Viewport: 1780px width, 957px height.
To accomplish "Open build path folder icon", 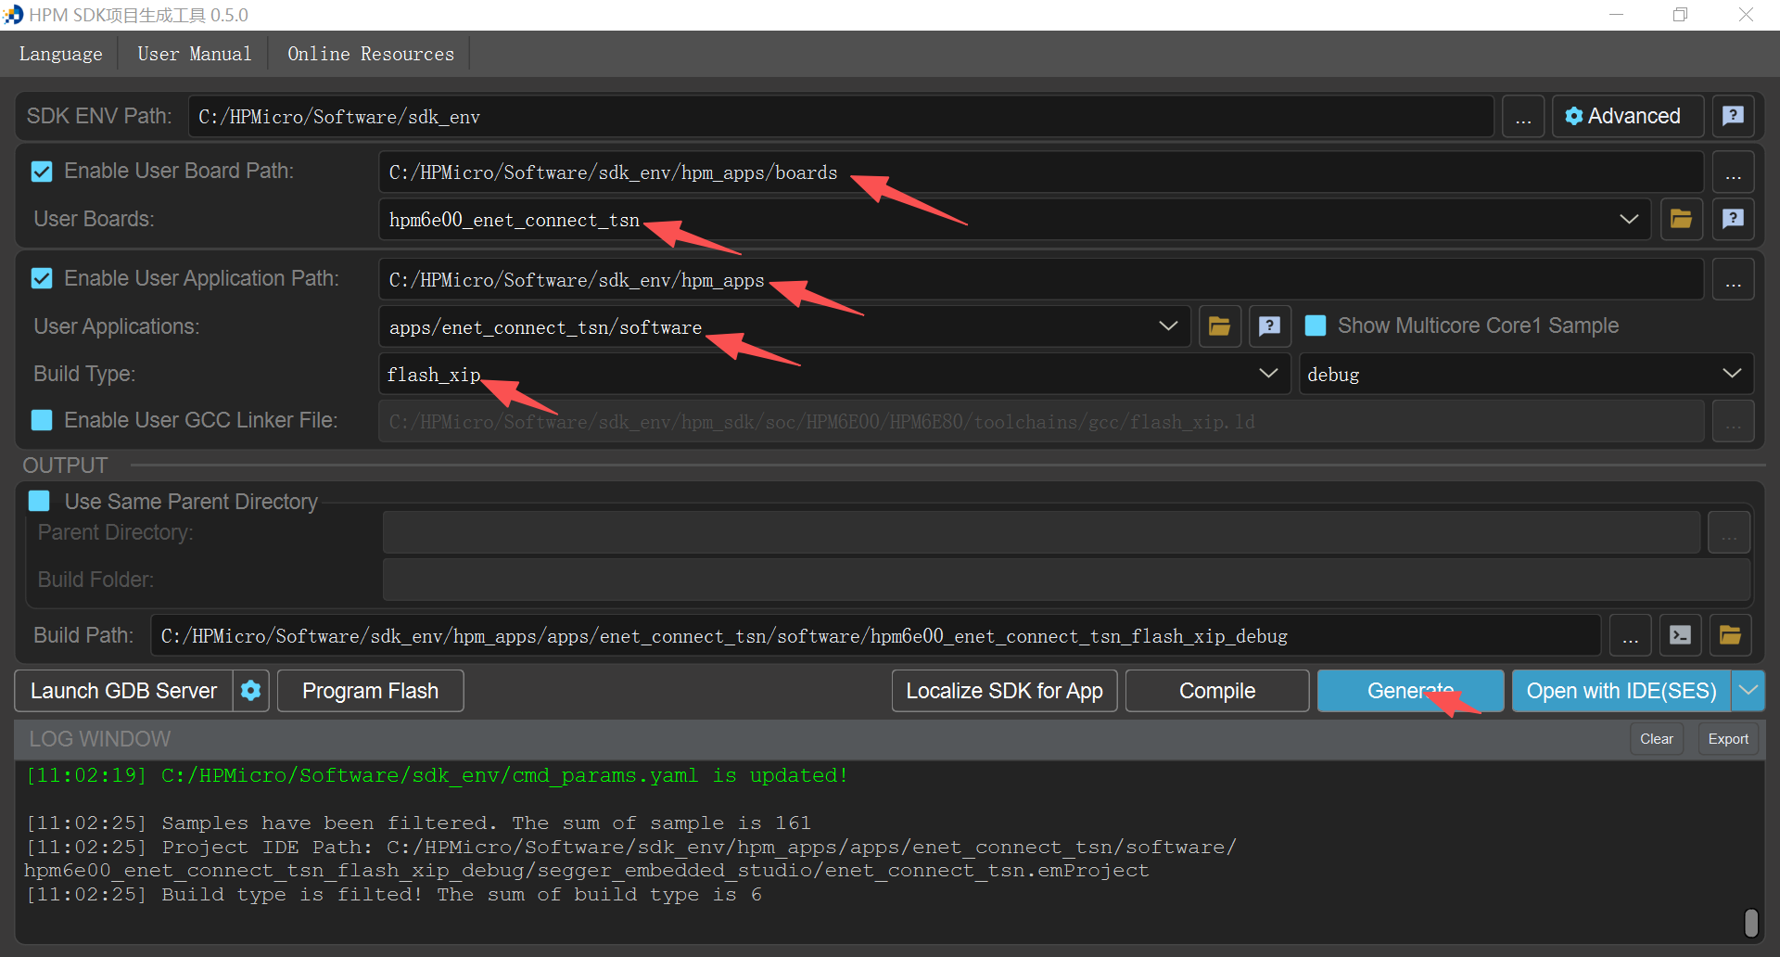I will point(1730,635).
